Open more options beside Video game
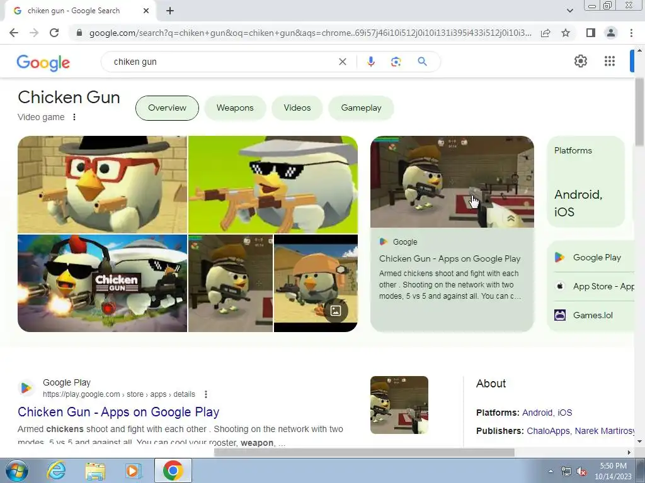 (x=74, y=117)
